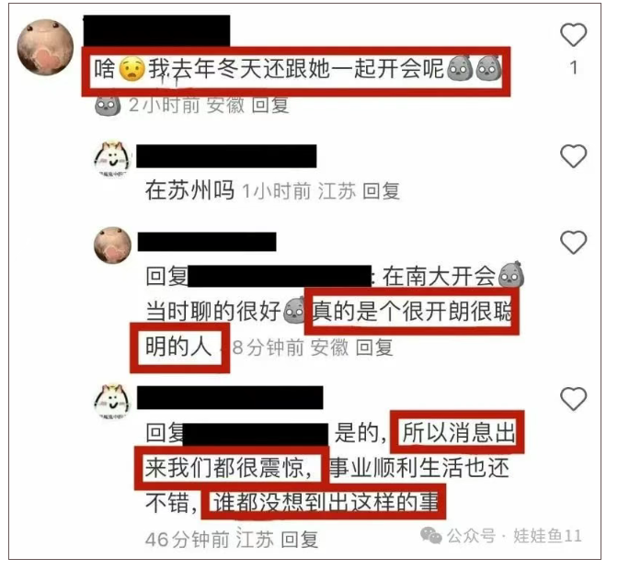Open the white cat avatar of last reply
Viewport: 618px width, 570px height.
[x=113, y=402]
